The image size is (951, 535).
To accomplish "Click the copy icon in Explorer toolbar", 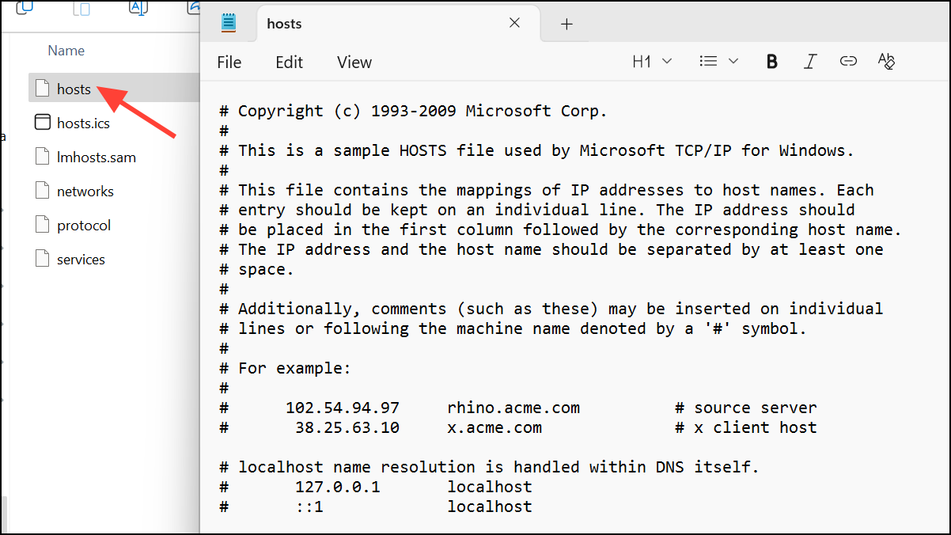I will (x=25, y=8).
